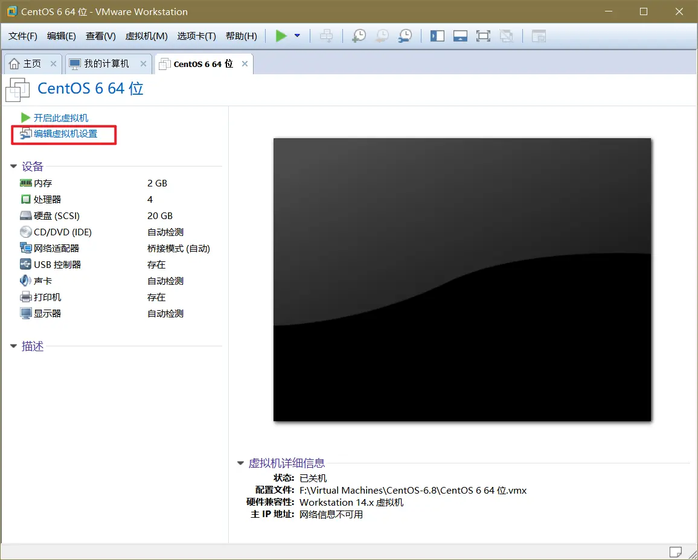Select the CentOS 6 64 位 tab
Screen dimensions: 698x560
(x=203, y=63)
